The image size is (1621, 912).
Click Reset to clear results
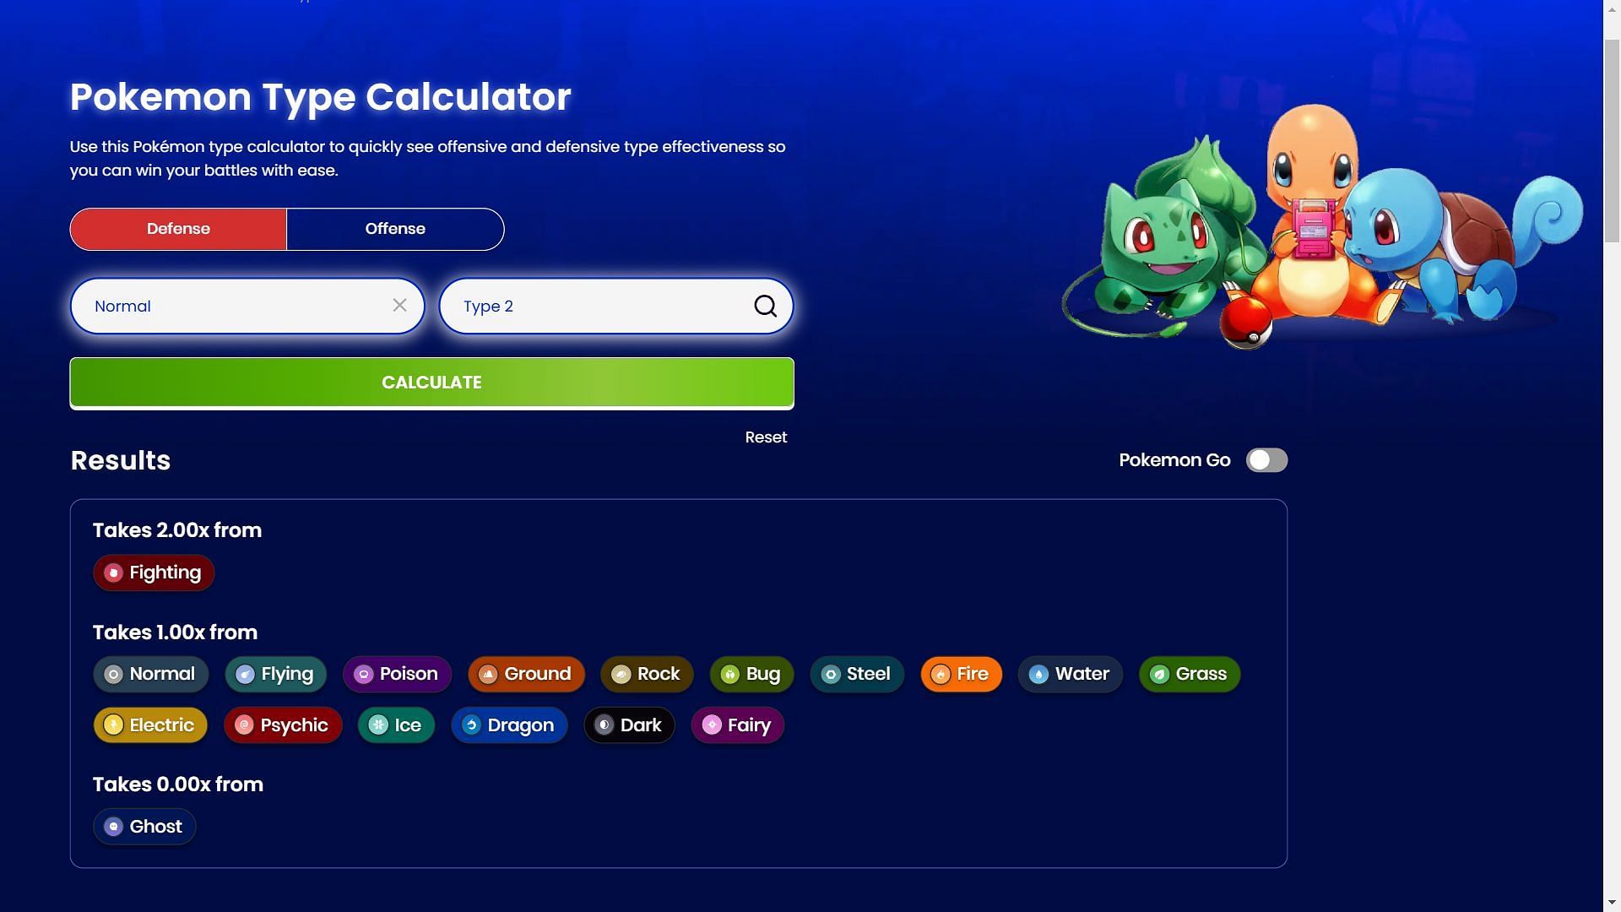coord(766,437)
